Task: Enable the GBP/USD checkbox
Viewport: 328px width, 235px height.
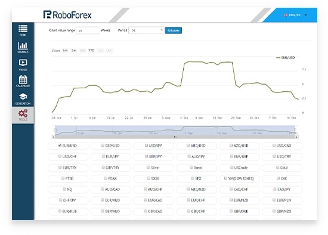Action: pos(103,146)
